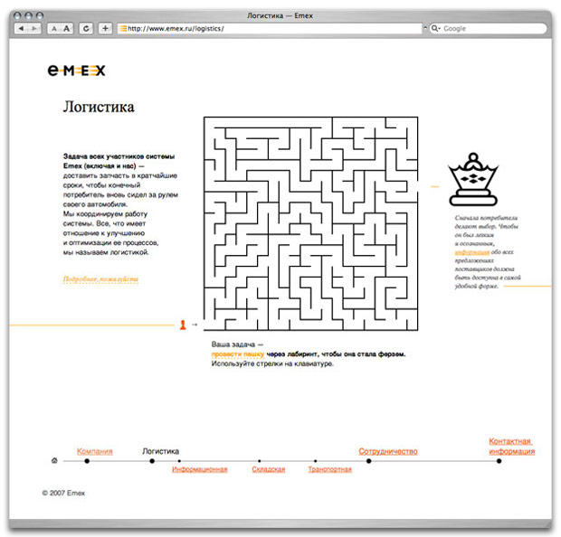Screen dimensions: 561x537
Task: Click the browser Back arrow button
Action: coord(22,29)
